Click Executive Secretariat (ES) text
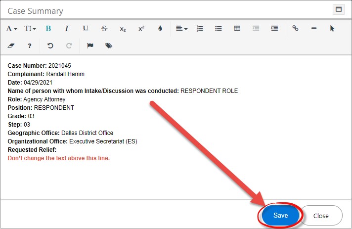352x229 pixels. pos(103,141)
